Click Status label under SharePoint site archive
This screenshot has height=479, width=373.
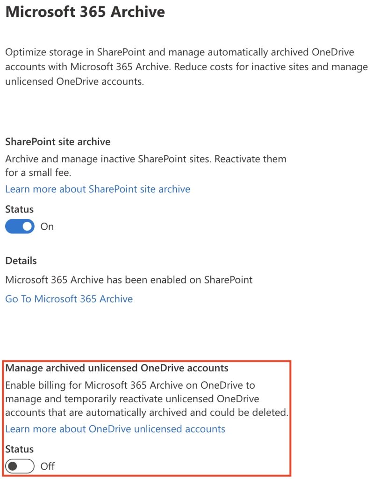[x=19, y=209]
